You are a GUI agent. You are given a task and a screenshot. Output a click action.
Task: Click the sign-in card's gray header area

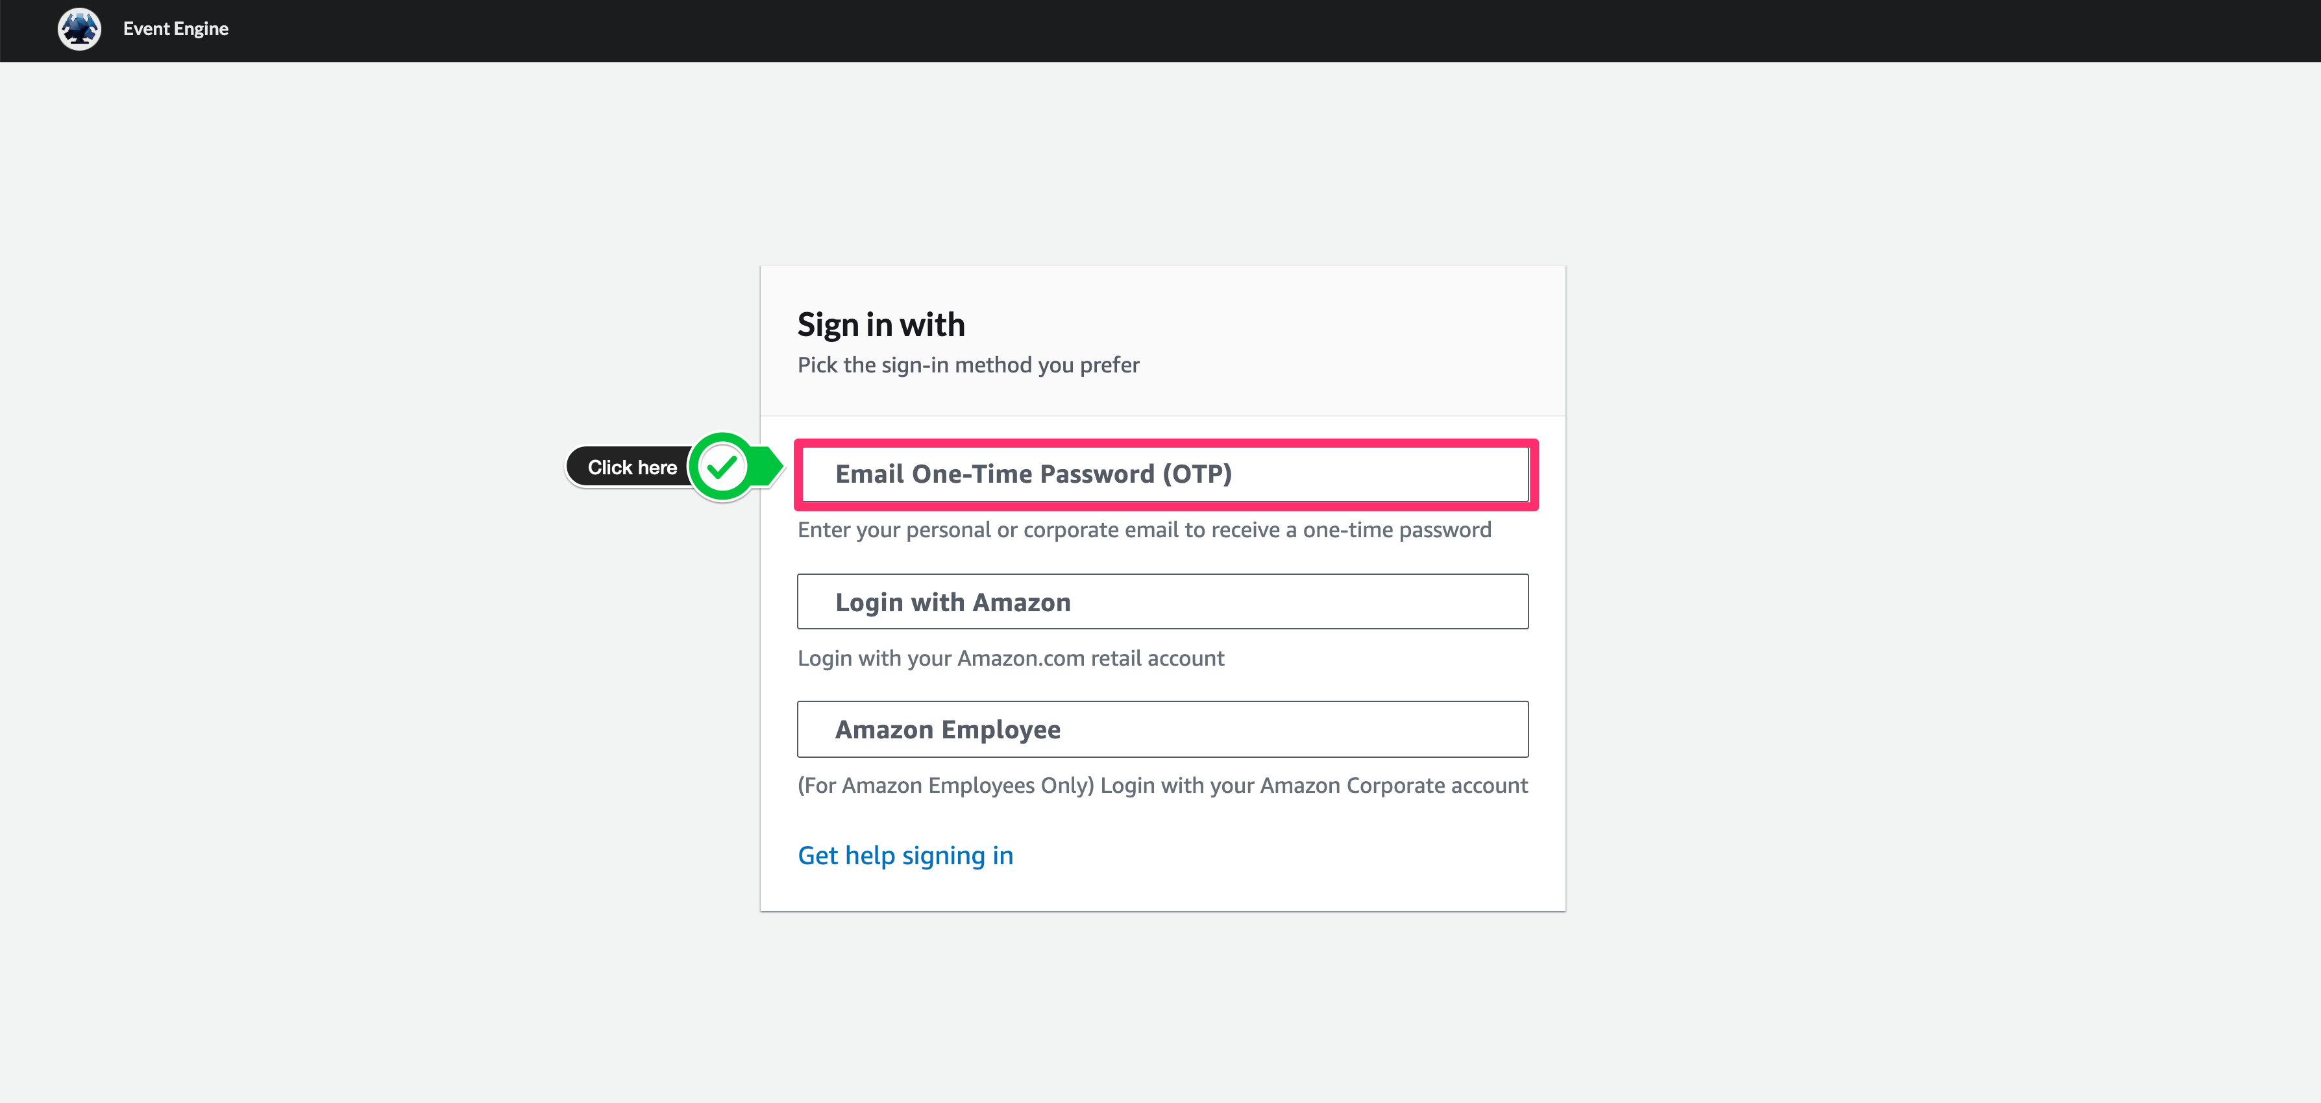[1351, 342]
